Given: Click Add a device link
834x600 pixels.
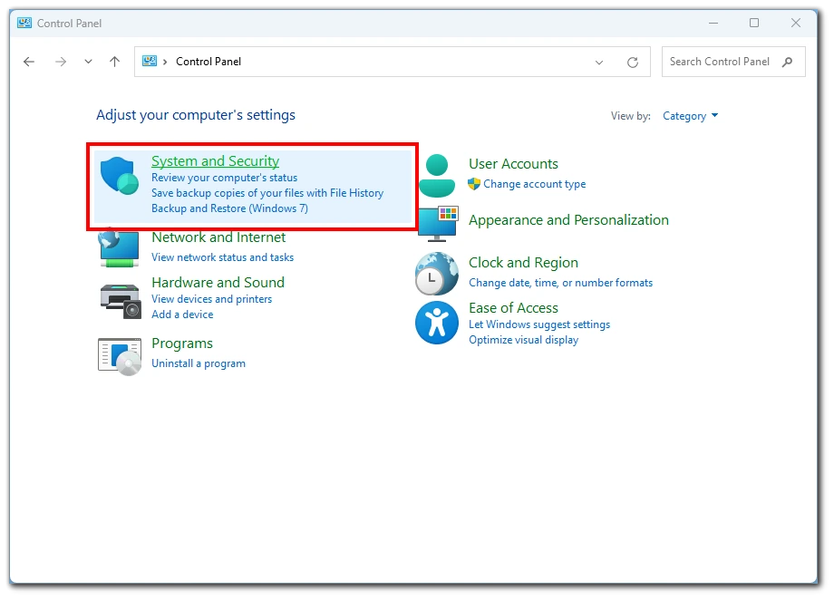Looking at the screenshot, I should point(182,315).
